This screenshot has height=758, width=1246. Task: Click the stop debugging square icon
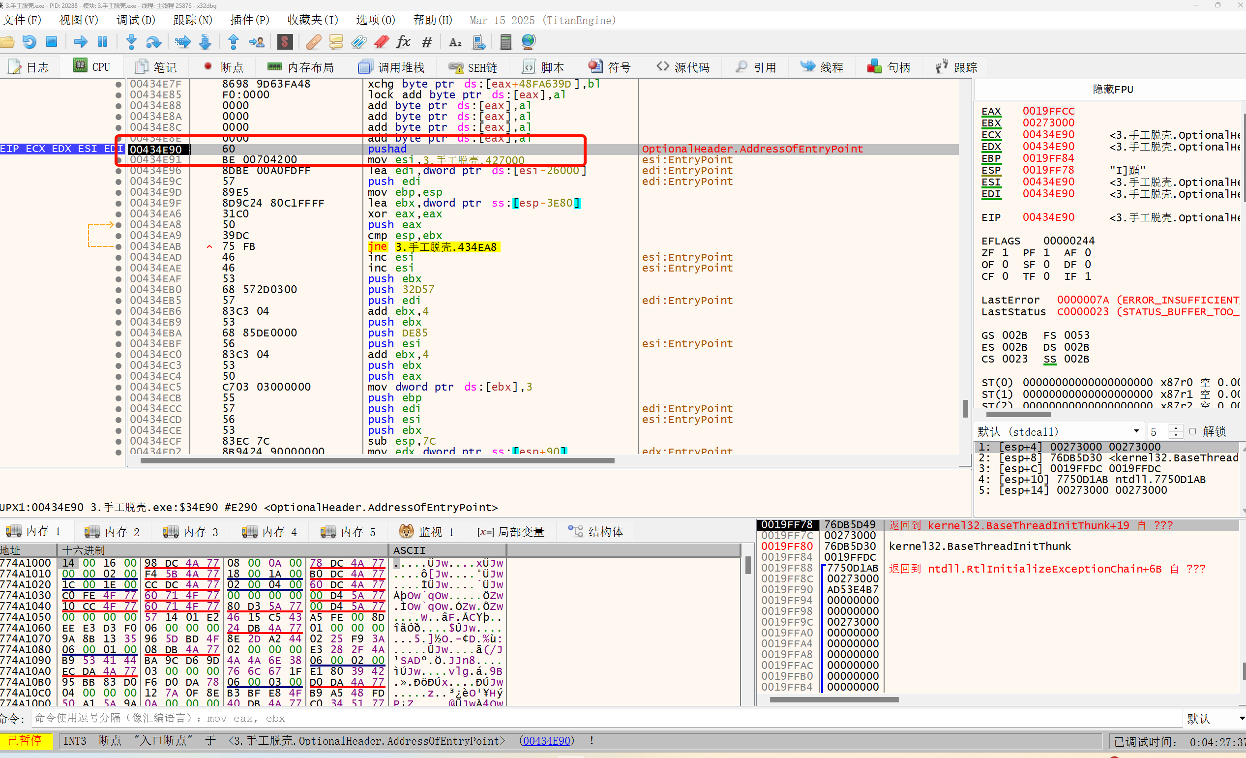coord(52,41)
